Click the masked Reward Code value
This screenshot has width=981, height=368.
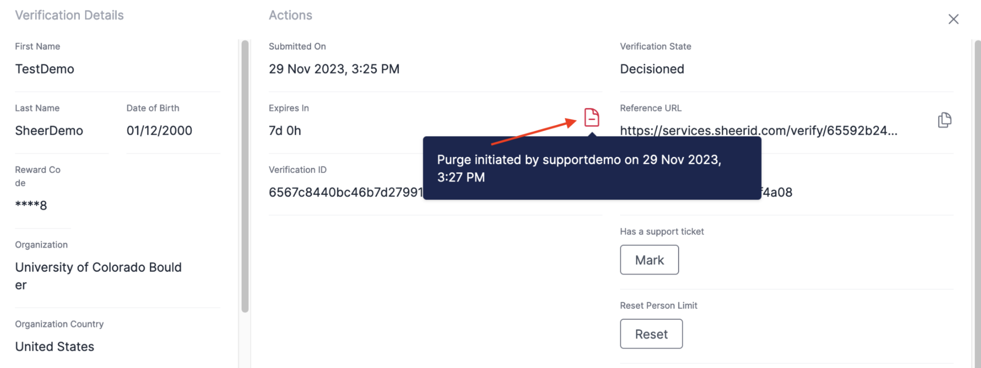coord(31,205)
